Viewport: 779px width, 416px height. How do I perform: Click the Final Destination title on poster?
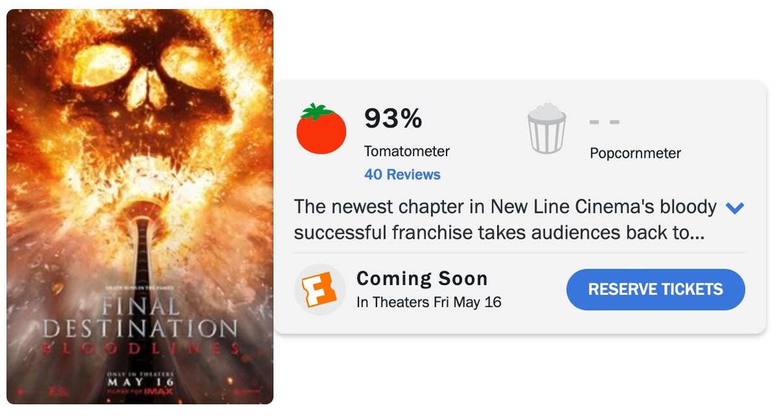click(140, 318)
